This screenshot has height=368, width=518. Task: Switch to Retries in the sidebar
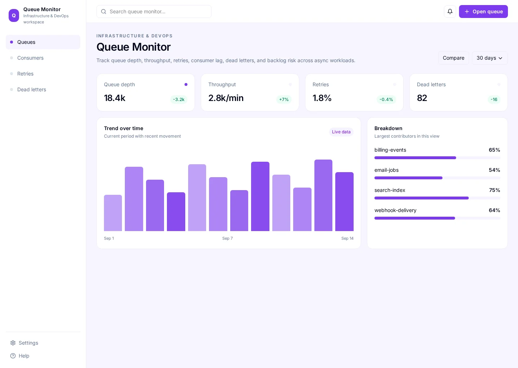[43, 74]
